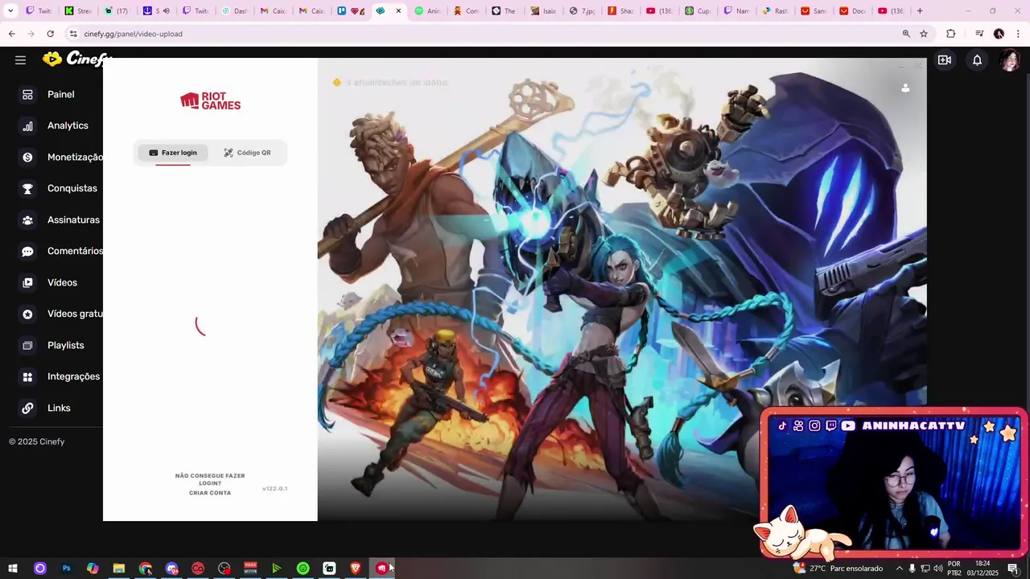Image resolution: width=1030 pixels, height=579 pixels.
Task: Open Discord from the taskbar
Action: coord(171,569)
